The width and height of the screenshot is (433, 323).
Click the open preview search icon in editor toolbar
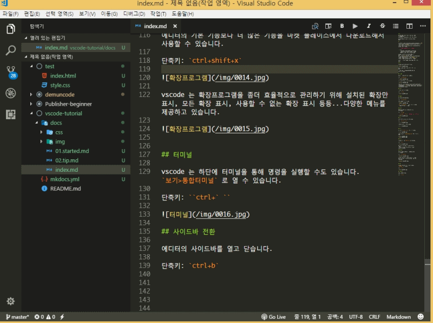[x=315, y=26]
